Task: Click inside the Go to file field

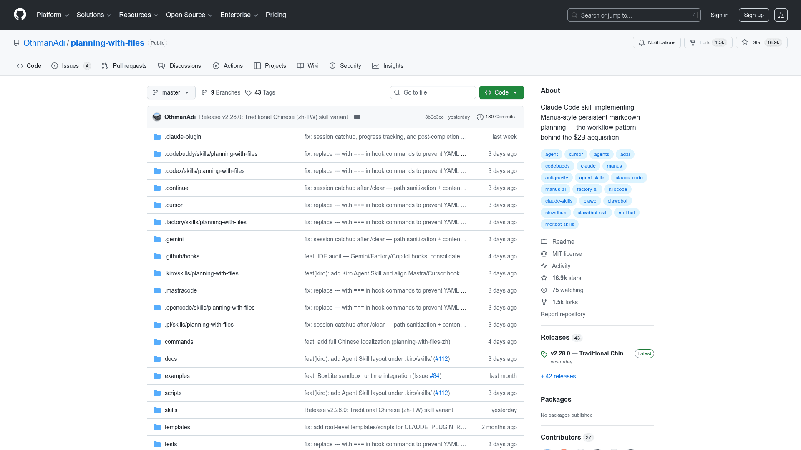Action: [x=433, y=92]
